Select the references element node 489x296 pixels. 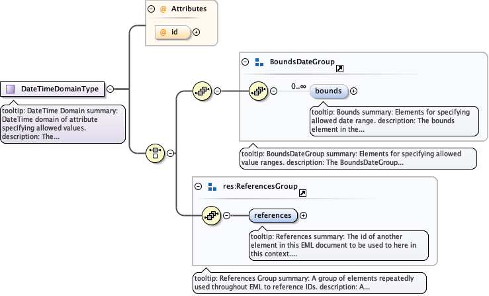click(273, 215)
